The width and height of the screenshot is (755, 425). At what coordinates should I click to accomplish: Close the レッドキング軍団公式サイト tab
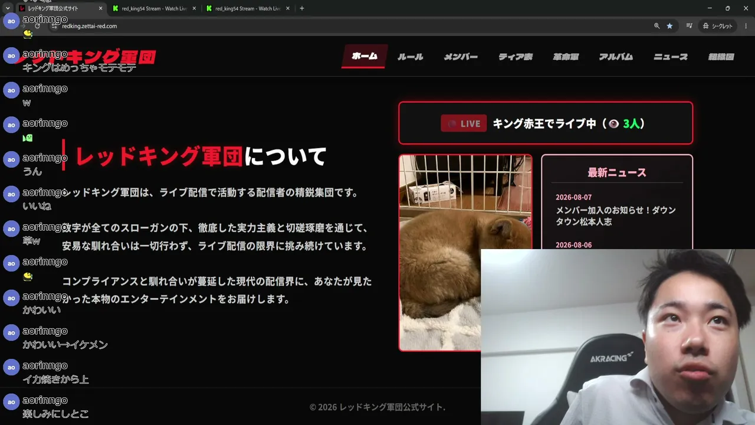click(x=100, y=9)
